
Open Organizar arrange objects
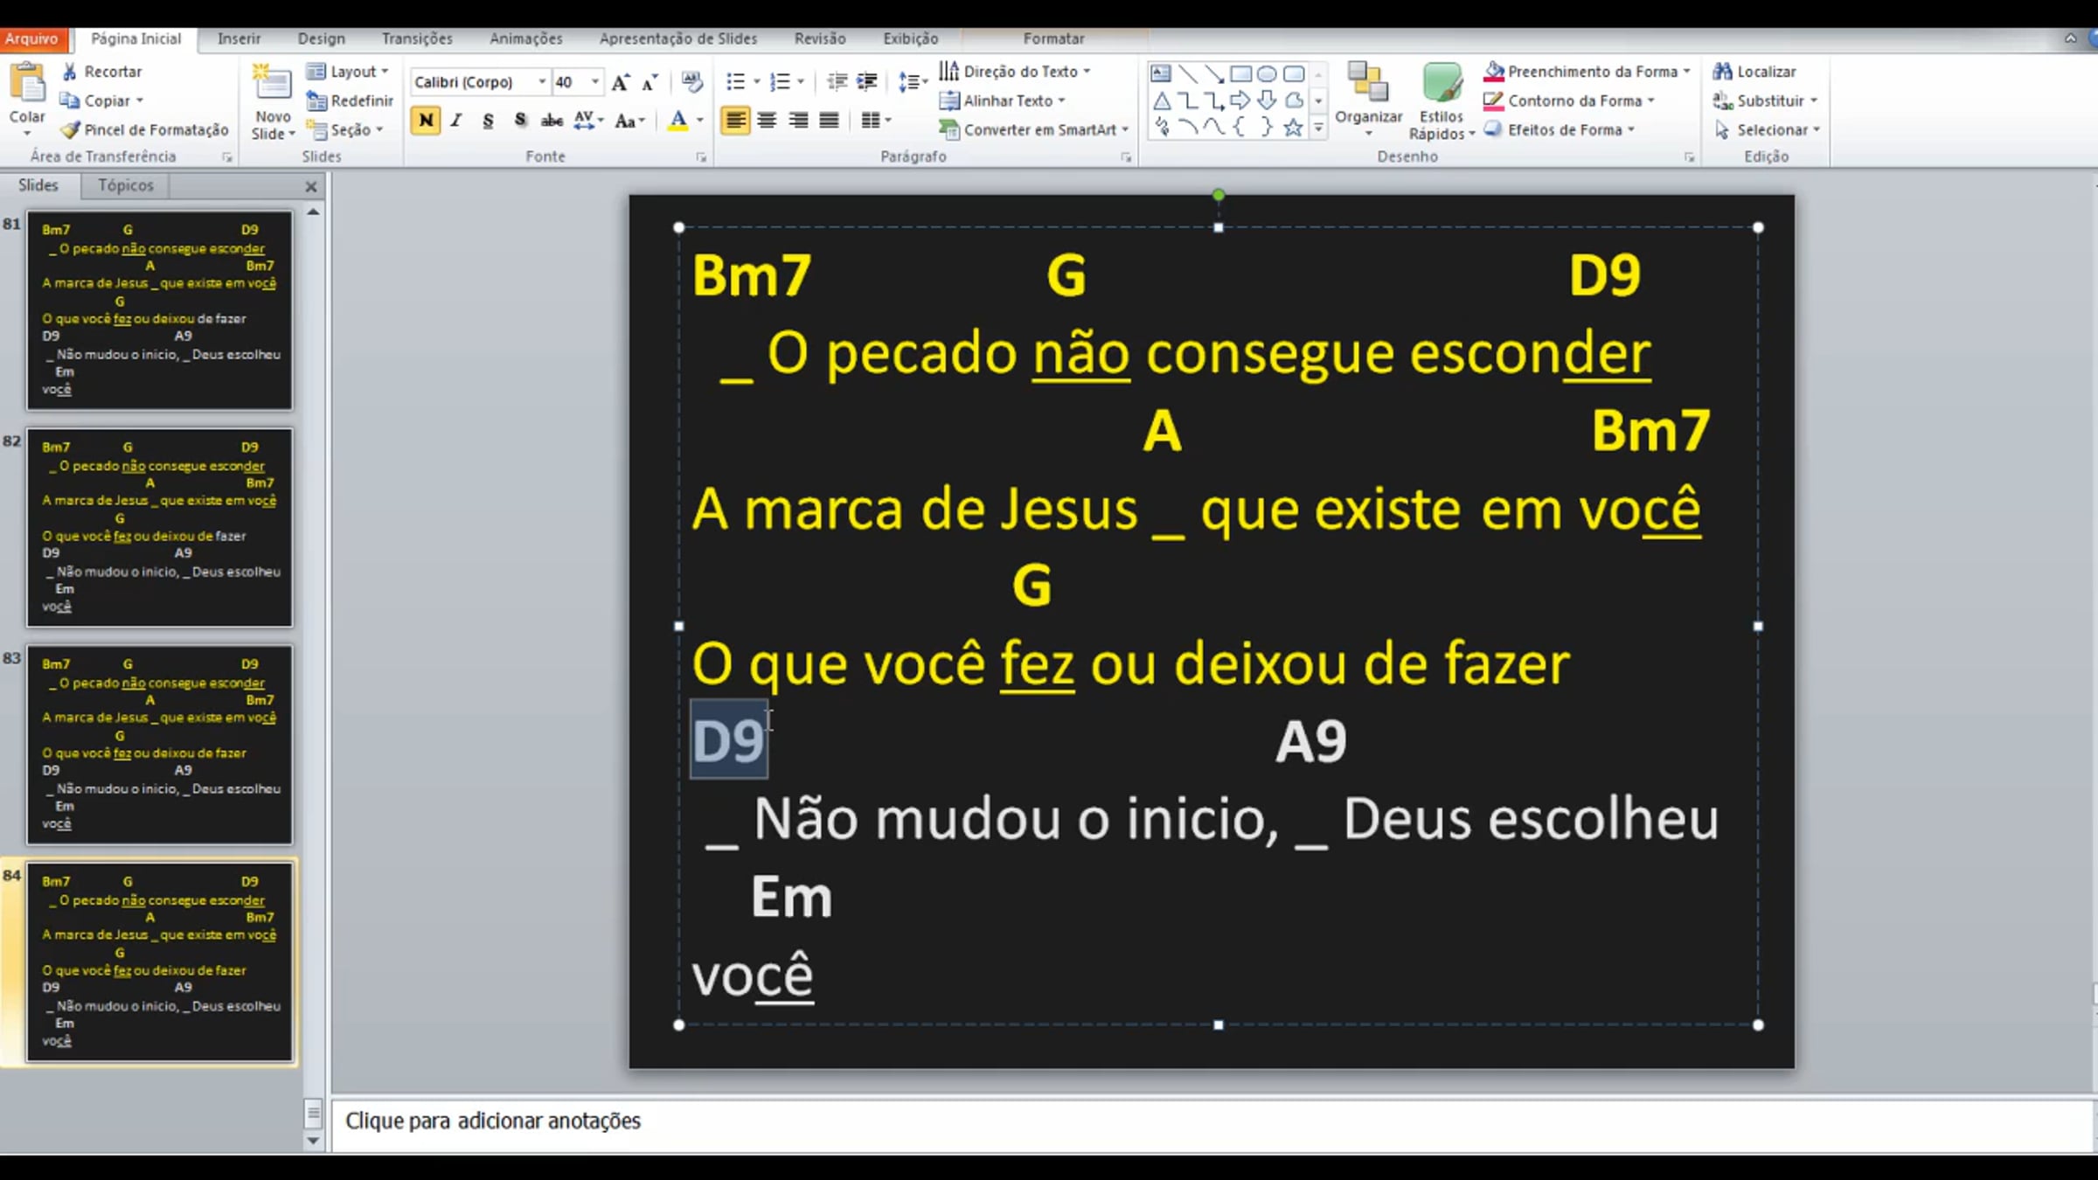(1368, 96)
